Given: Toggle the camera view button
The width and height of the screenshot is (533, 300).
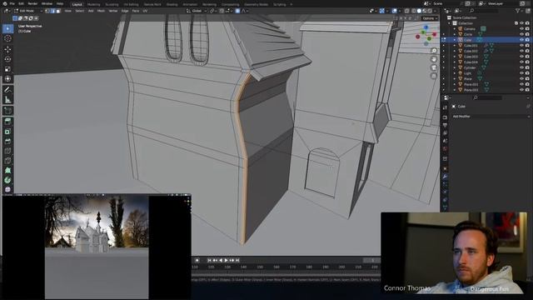Looking at the screenshot, I should click(x=434, y=67).
